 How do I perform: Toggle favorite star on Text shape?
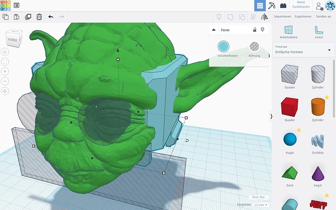327,195
